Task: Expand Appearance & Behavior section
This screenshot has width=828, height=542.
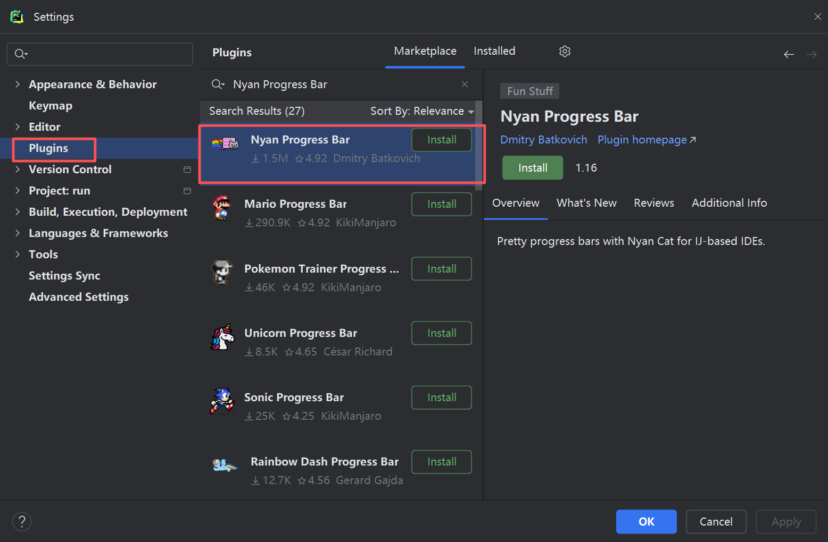Action: click(18, 84)
